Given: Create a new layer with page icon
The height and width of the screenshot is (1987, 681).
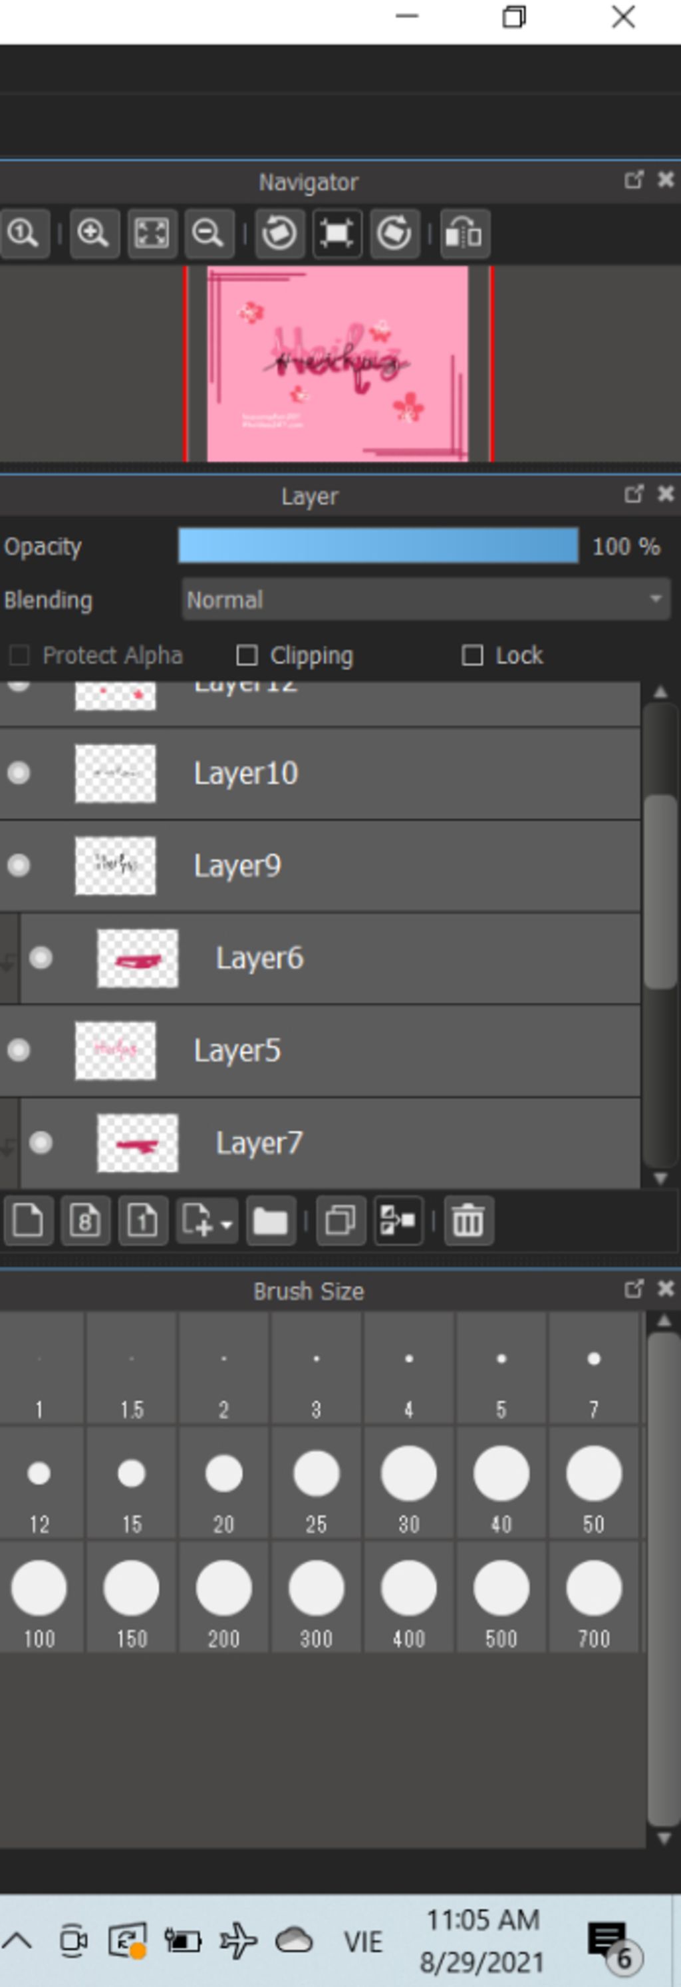Looking at the screenshot, I should tap(28, 1221).
